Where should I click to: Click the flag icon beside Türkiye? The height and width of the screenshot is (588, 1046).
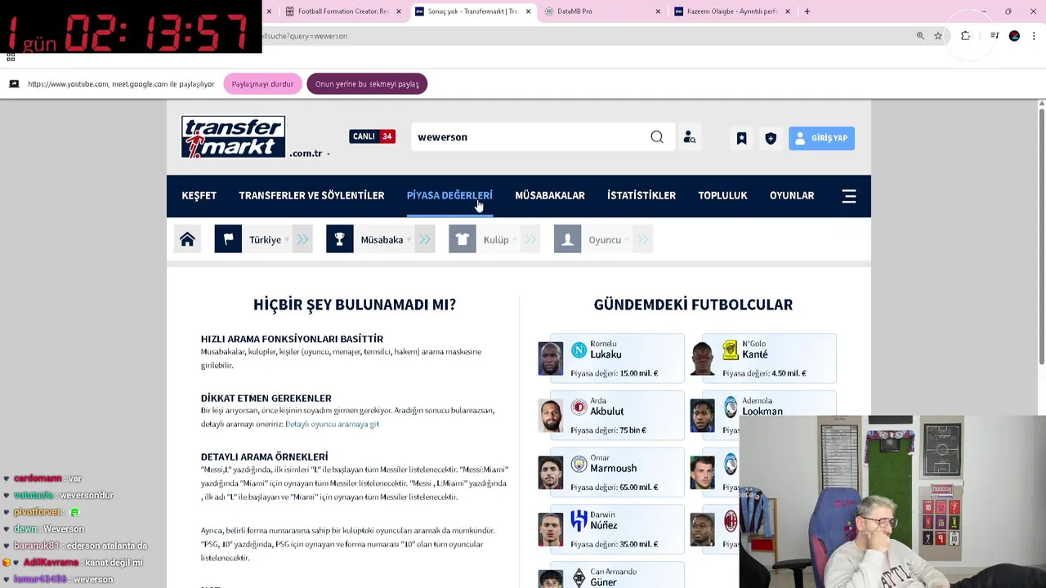(x=228, y=239)
